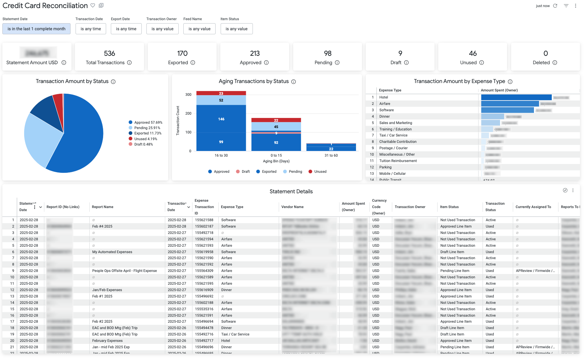Show info for Aging Transactions by Status chart
The height and width of the screenshot is (358, 584).
pyautogui.click(x=294, y=81)
